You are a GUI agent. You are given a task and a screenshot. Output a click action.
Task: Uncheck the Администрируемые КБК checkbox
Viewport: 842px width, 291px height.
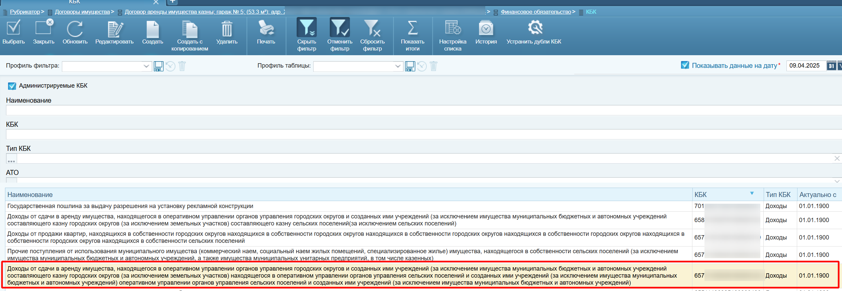click(x=12, y=86)
